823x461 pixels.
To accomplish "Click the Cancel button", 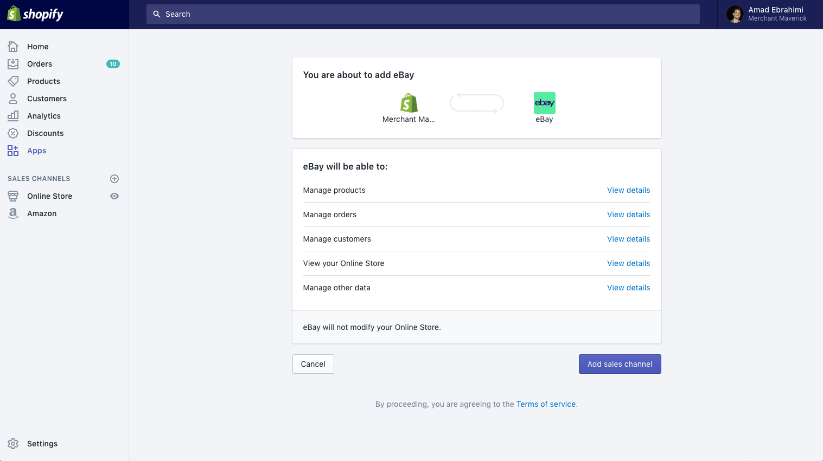I will 313,364.
